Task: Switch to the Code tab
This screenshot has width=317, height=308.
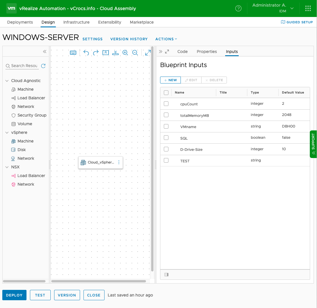Action: (182, 52)
